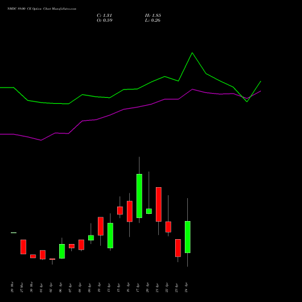This screenshot has width=302, height=302.
Task: Click the chart title NMDC CE Option Chart
Action: tap(42, 9)
